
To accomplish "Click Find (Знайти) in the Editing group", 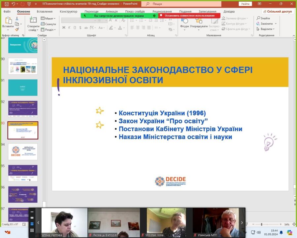I will click(263, 18).
